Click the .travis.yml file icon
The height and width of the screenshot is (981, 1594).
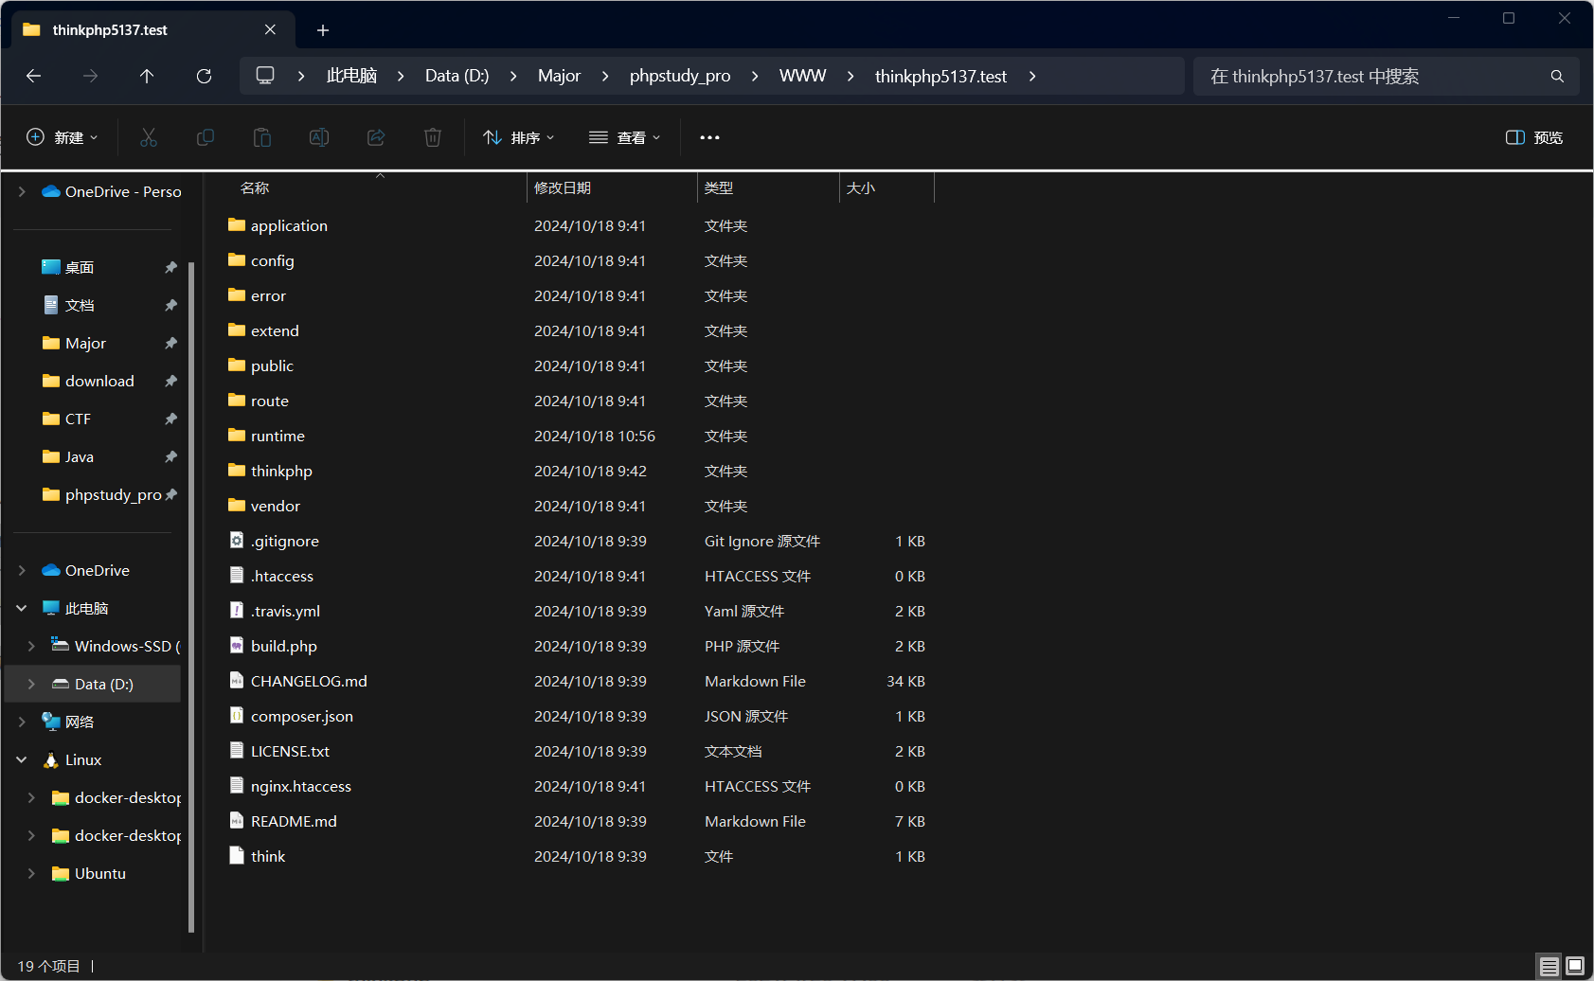click(237, 611)
